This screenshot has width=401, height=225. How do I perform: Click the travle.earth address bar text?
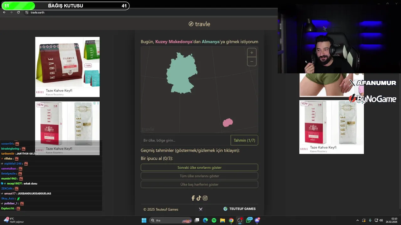[x=38, y=12]
